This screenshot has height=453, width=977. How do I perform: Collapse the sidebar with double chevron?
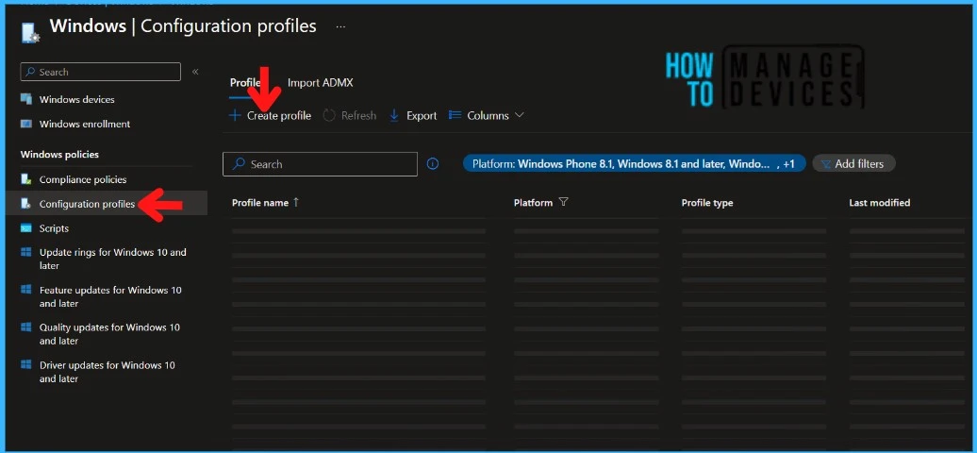point(195,72)
